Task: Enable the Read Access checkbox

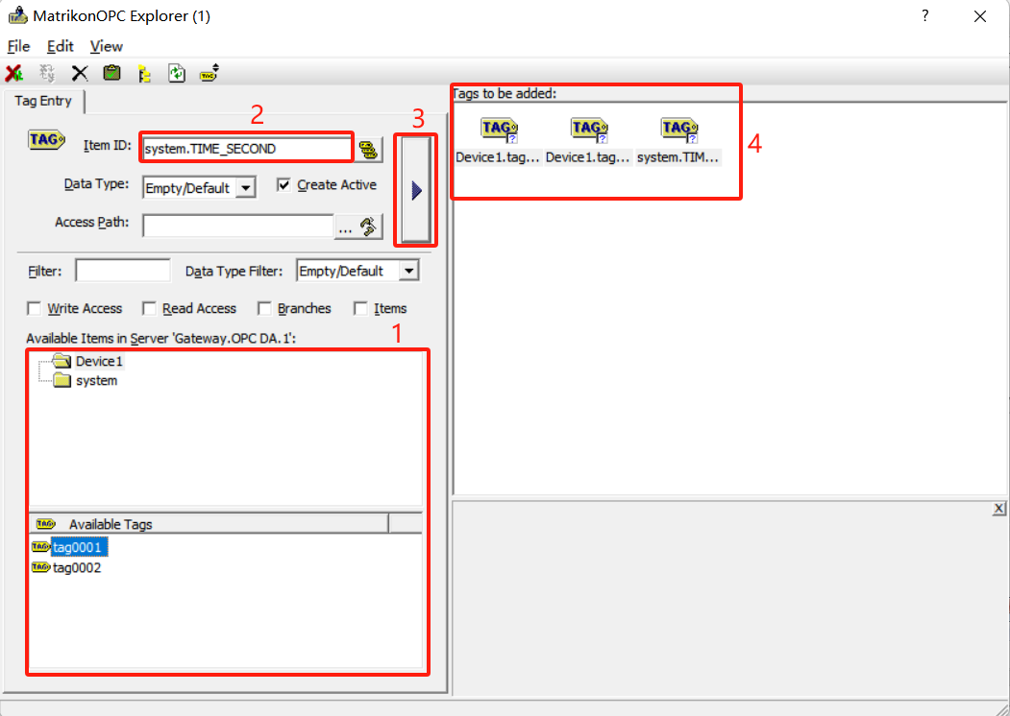Action: 150,309
